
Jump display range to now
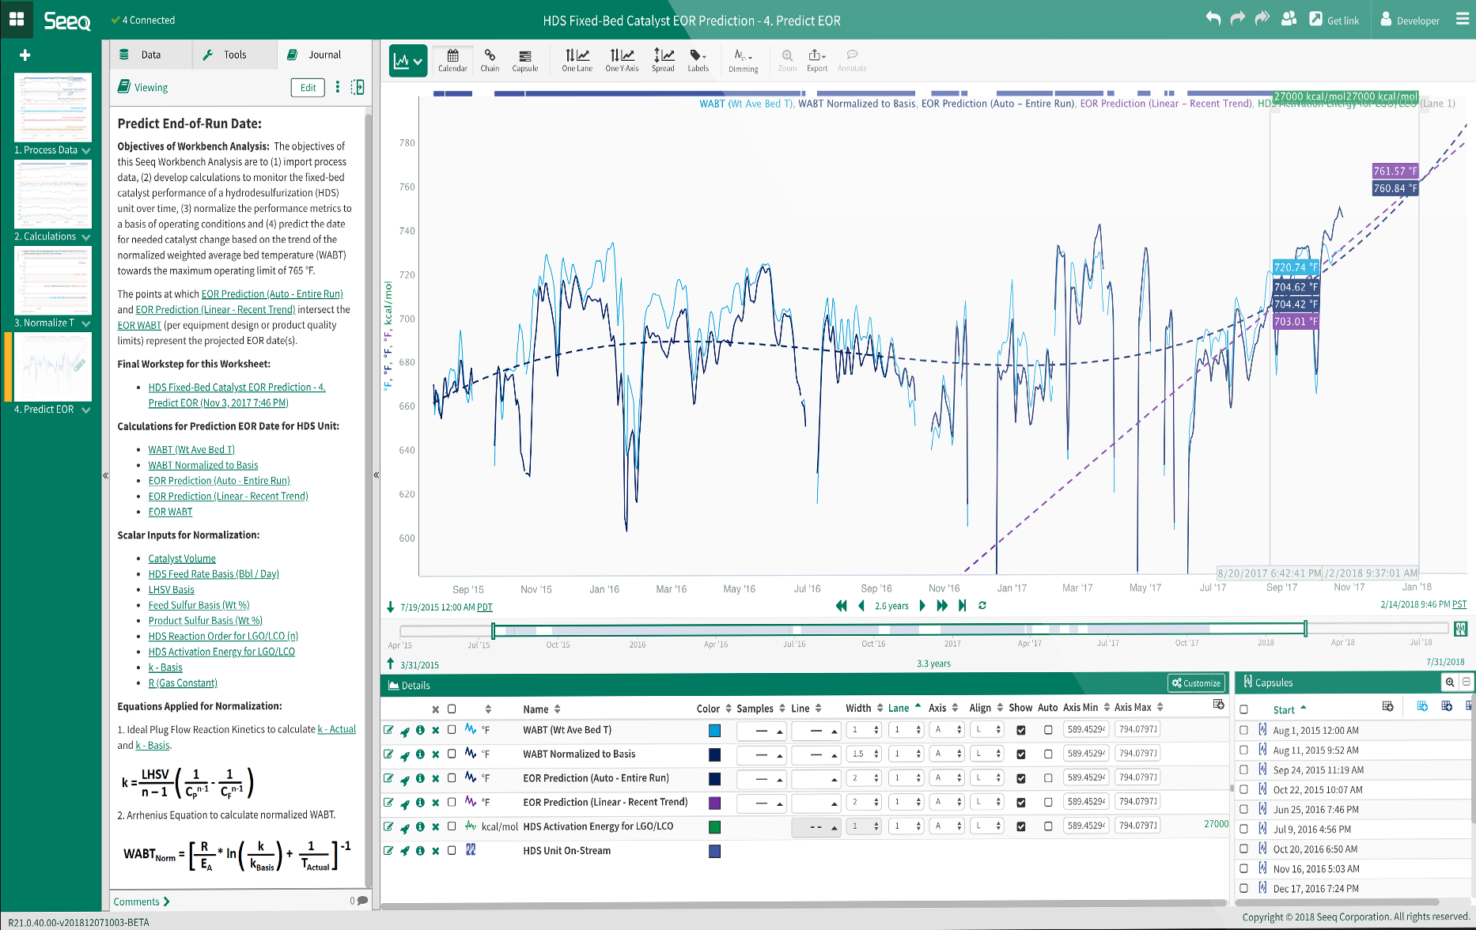coord(963,606)
